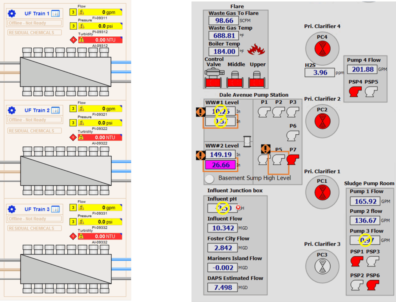Open the UF Train 2 faceplate icon
Viewport: 396px width, 302px height.
point(55,110)
